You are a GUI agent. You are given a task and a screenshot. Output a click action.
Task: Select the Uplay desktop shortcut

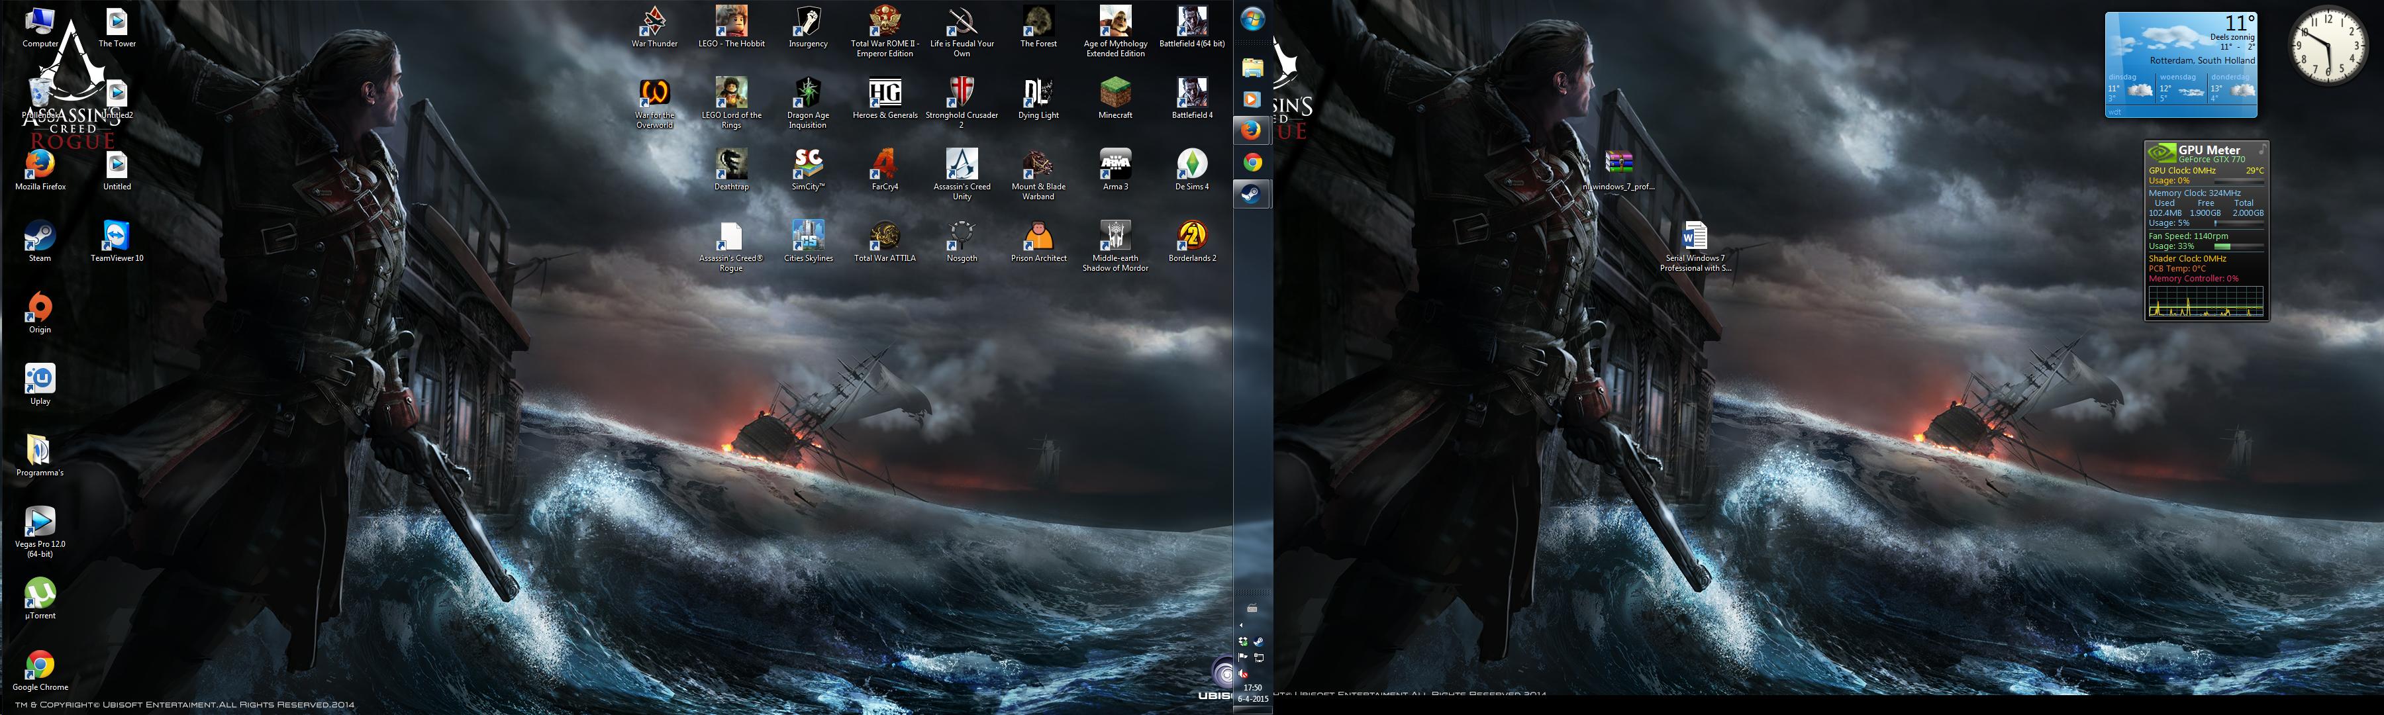(40, 385)
